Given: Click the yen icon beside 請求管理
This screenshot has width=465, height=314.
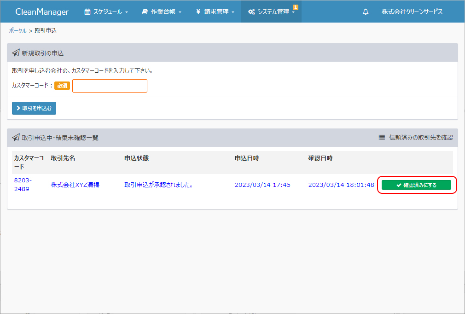Looking at the screenshot, I should click(x=198, y=12).
